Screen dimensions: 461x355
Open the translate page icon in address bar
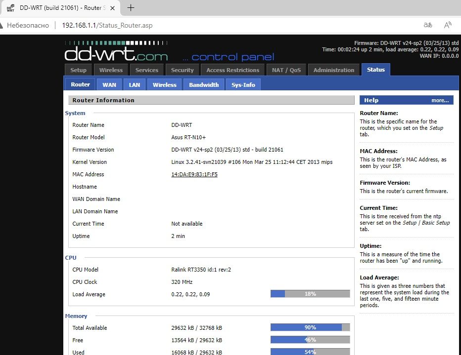tap(428, 25)
